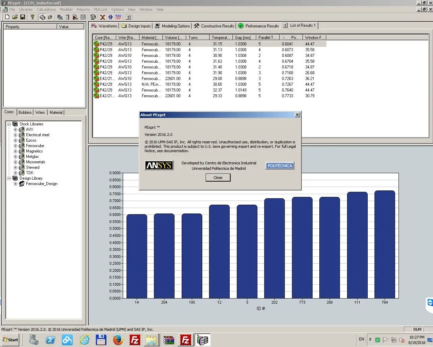Sort results by Turns column header
Image resolution: width=433 pixels, height=347 pixels.
point(198,38)
